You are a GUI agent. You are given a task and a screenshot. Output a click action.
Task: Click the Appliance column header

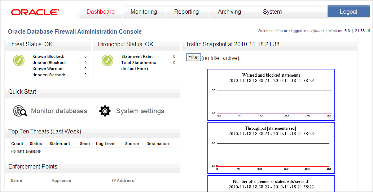(x=61, y=180)
